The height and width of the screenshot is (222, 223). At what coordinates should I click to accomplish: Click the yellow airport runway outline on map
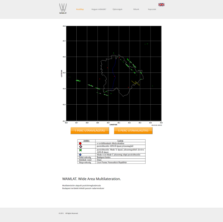point(136,83)
